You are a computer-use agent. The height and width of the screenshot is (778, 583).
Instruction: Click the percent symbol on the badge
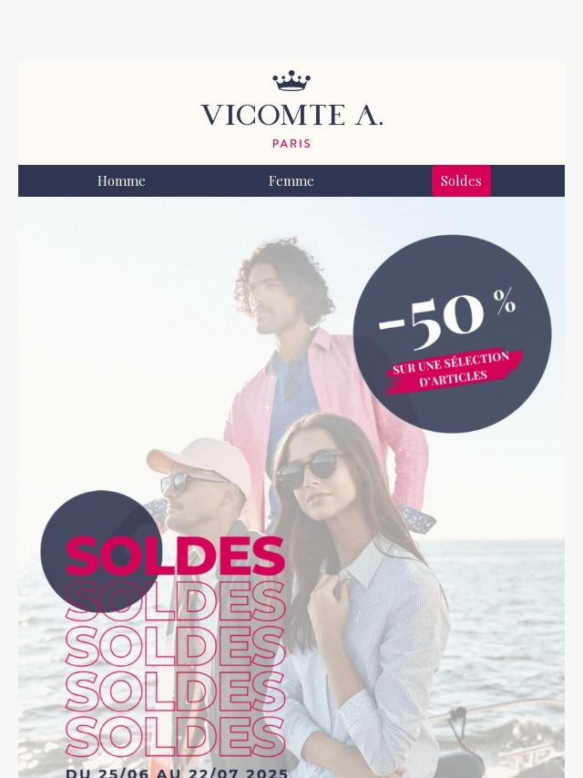pos(504,302)
